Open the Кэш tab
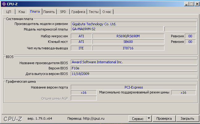The image size is (200, 124). pos(22,12)
